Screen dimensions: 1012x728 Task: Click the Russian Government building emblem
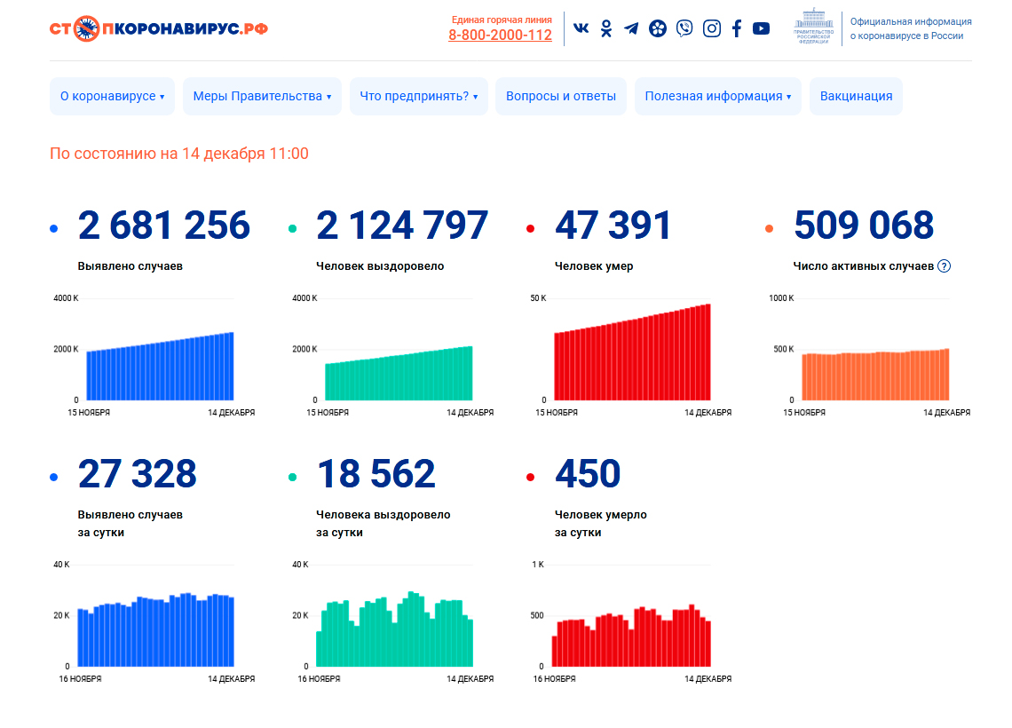coord(813,27)
